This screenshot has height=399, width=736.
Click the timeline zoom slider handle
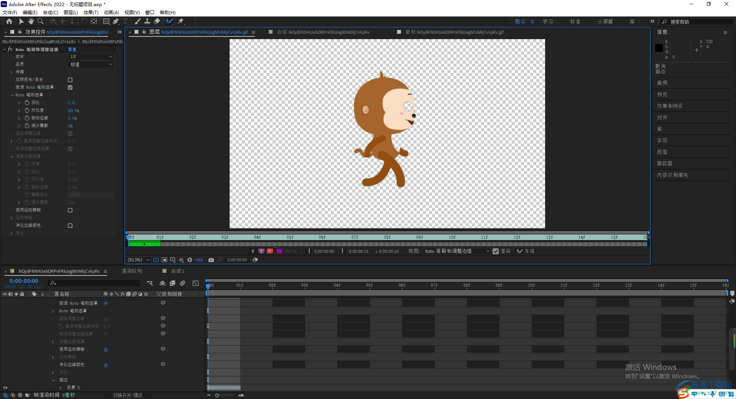(217, 395)
